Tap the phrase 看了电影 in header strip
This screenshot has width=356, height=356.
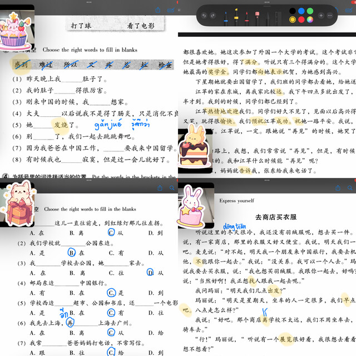[141, 26]
